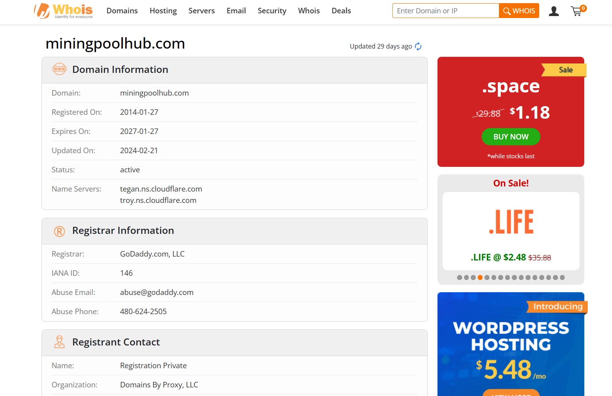Open the Hosting menu
The image size is (612, 396).
(163, 11)
